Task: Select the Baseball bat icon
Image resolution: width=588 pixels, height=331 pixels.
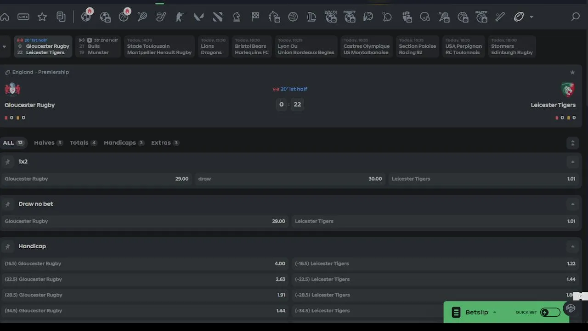Action: (500, 17)
